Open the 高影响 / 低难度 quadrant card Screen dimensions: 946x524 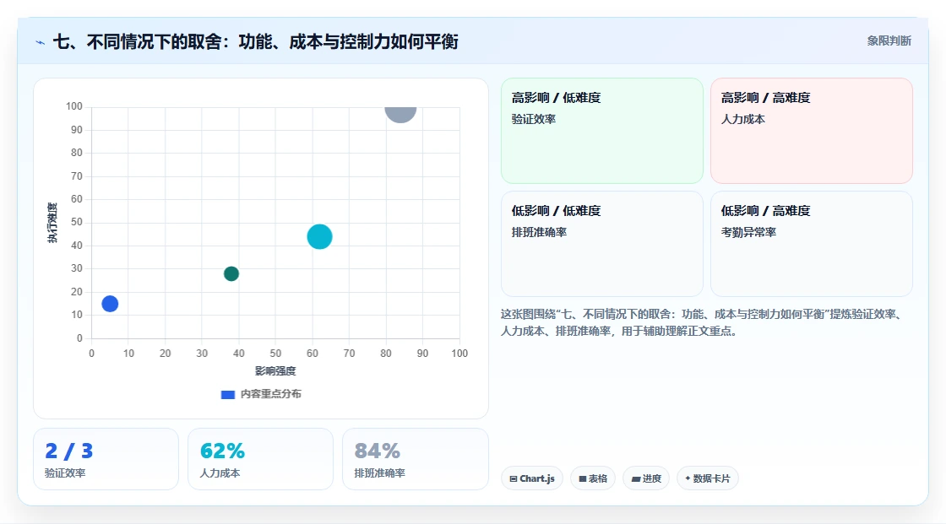click(602, 131)
